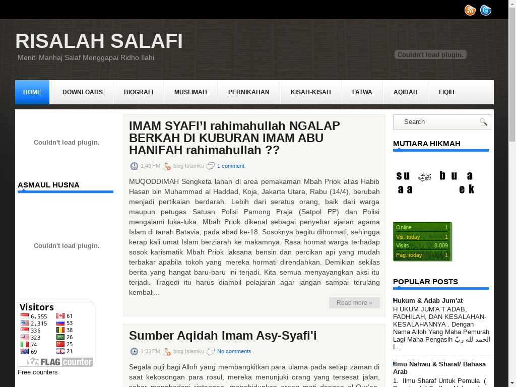This screenshot has height=387, width=516.
Task: Open the DOWNLOADS menu item
Action: (83, 92)
